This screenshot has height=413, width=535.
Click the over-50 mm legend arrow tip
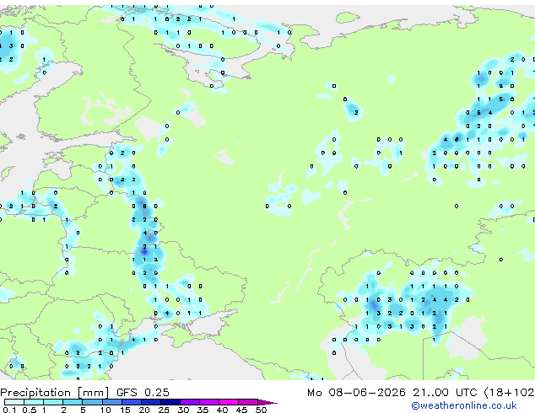267,402
